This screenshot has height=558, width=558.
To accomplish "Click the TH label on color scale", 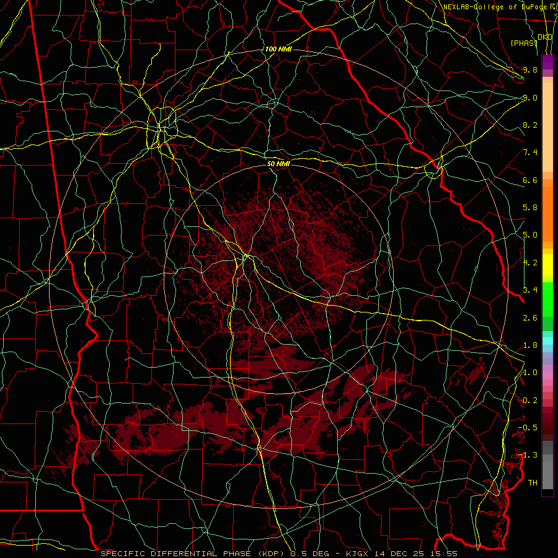I will click(x=533, y=483).
